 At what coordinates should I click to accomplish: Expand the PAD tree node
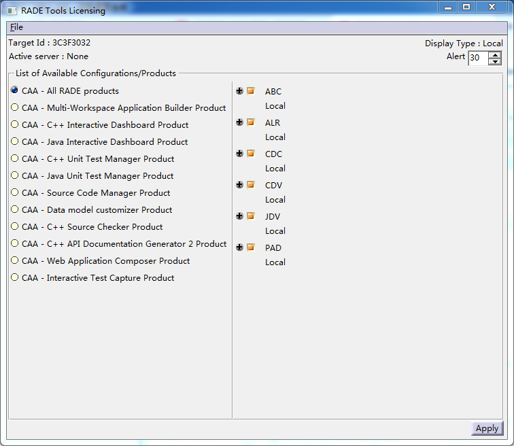[239, 247]
